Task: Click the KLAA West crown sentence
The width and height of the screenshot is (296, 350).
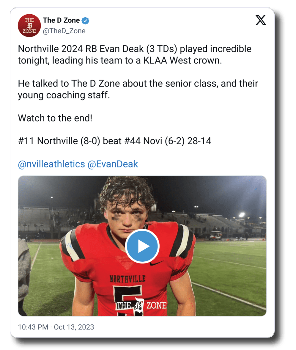Action: click(135, 55)
